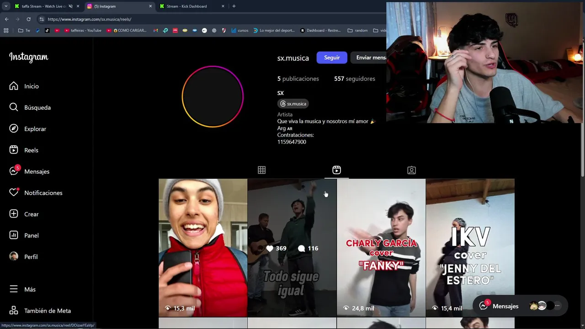The image size is (585, 329).
Task: Open taffeiras - YouTube bookmark
Action: coord(83,31)
